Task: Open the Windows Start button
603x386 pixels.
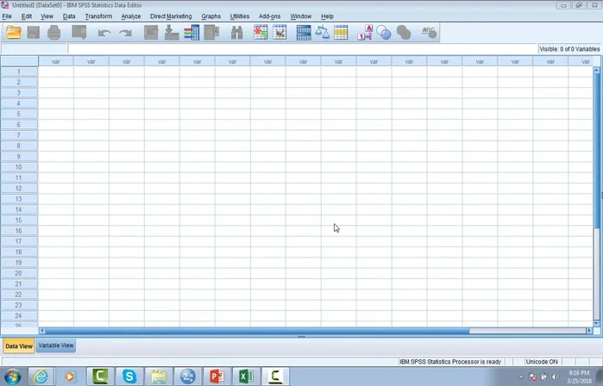Action: (x=12, y=377)
